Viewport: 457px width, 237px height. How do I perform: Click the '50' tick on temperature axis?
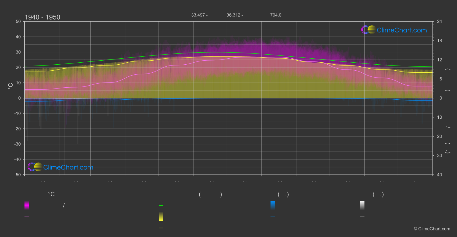coord(18,22)
